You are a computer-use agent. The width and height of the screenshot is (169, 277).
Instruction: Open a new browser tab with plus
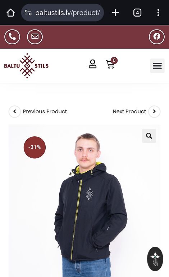(x=115, y=13)
